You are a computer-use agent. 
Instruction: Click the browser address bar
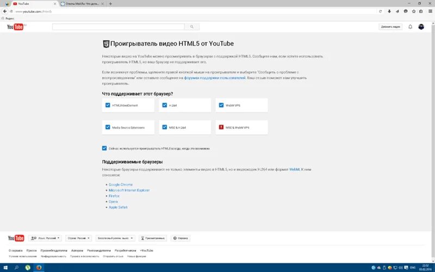point(194,11)
